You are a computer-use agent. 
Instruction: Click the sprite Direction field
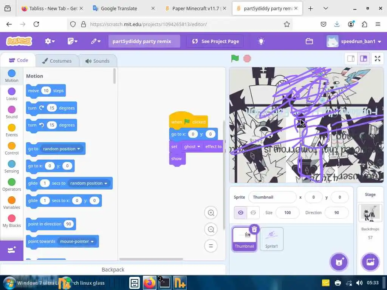(337, 213)
